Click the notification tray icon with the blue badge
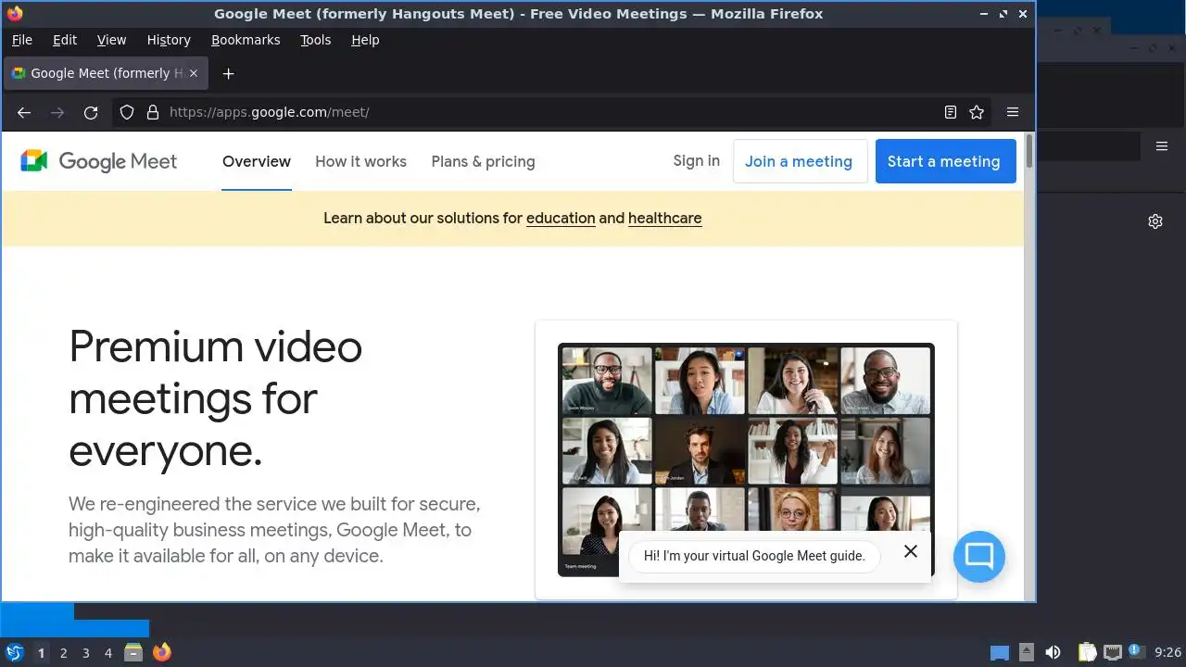The image size is (1186, 667). pos(1136,651)
